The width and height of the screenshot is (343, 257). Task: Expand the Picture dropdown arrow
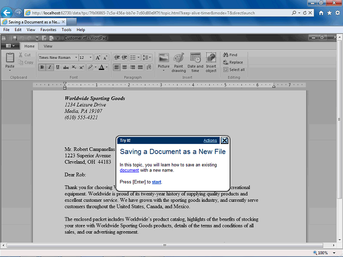pos(163,71)
